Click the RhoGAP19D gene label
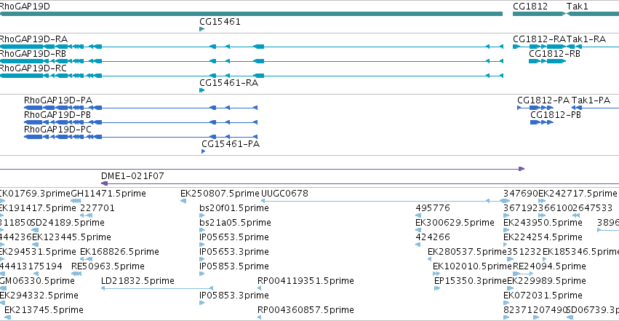619x321 pixels. tap(25, 7)
